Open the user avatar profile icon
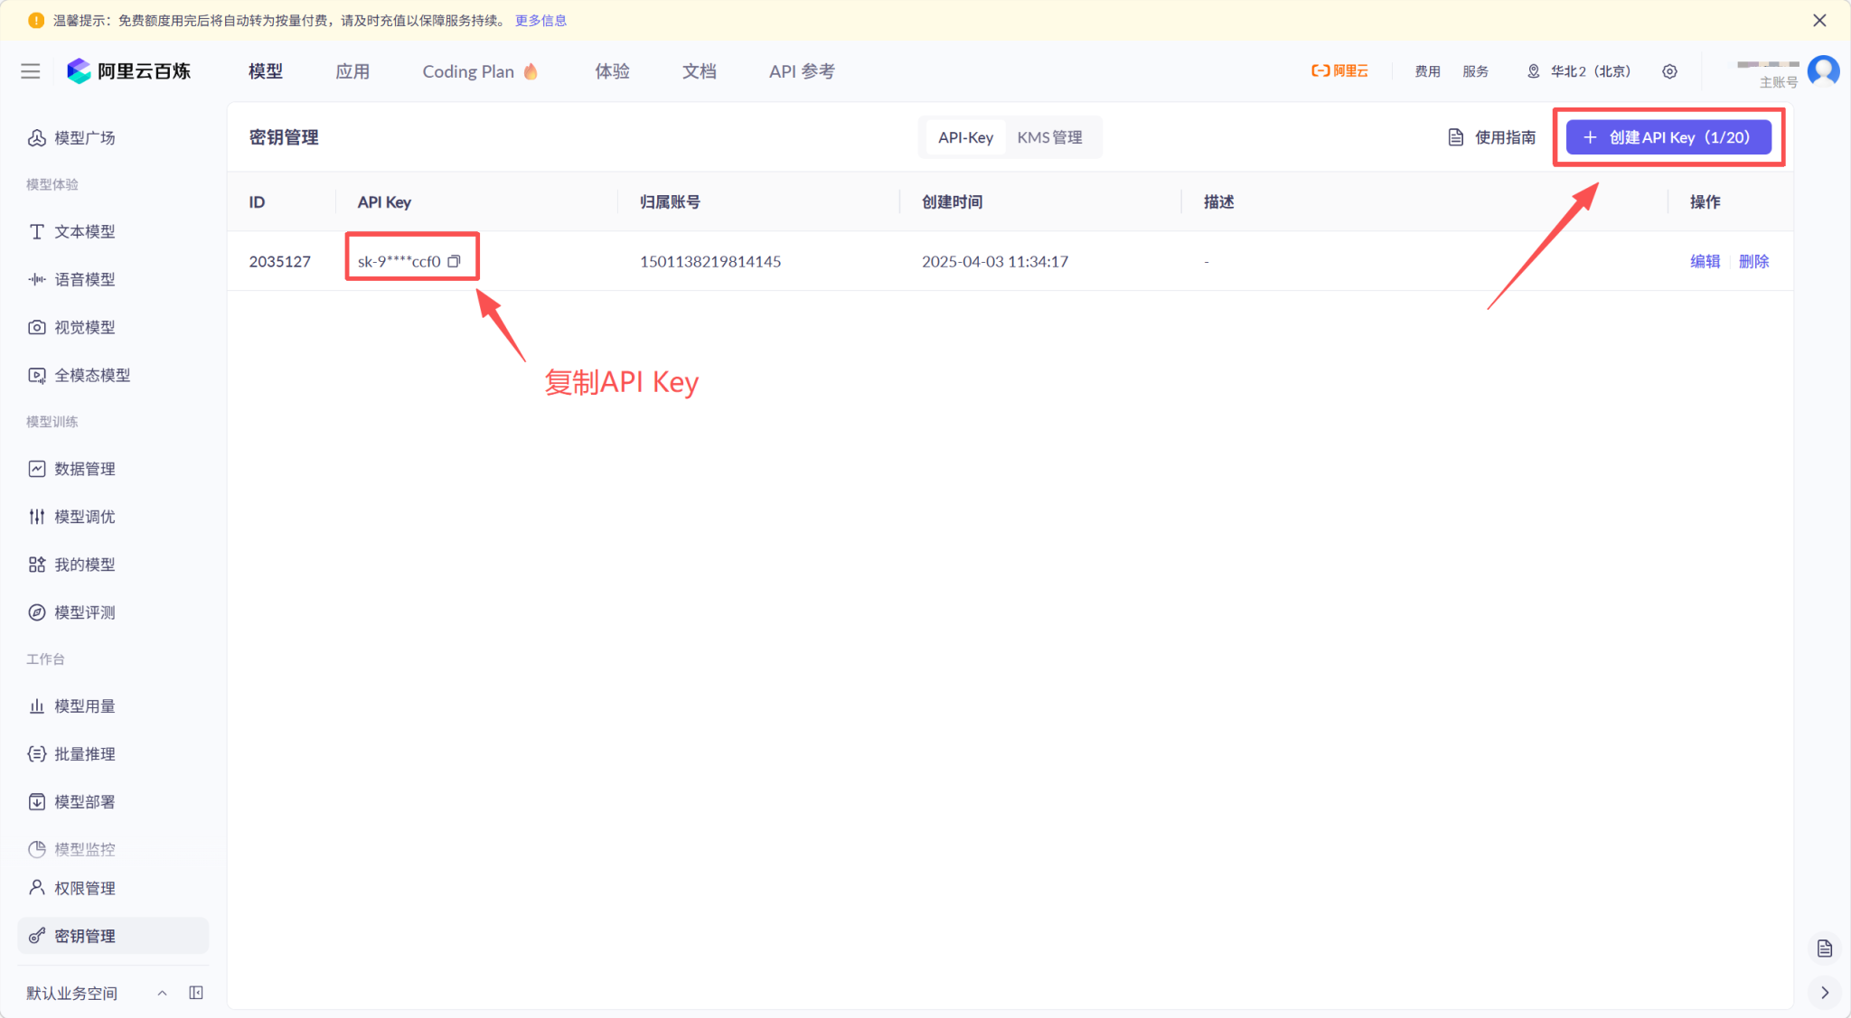The width and height of the screenshot is (1851, 1018). point(1823,70)
